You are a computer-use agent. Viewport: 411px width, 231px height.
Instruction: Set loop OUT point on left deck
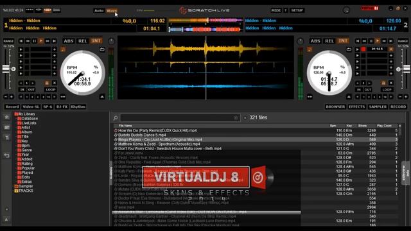(31, 90)
